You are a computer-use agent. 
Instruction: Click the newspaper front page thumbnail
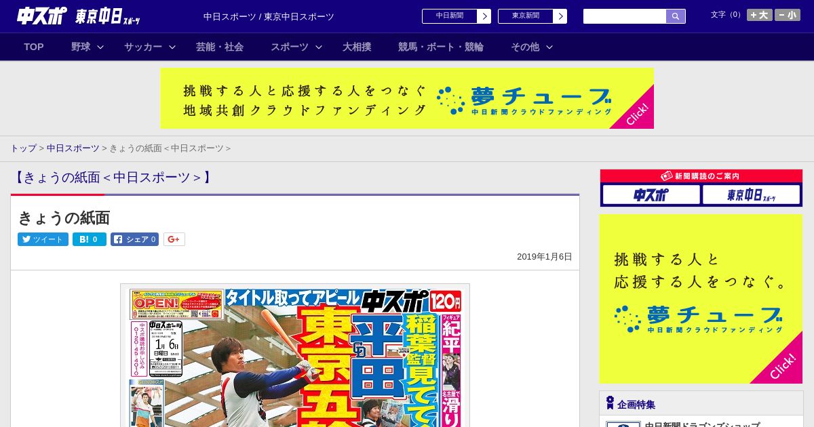tap(295, 356)
